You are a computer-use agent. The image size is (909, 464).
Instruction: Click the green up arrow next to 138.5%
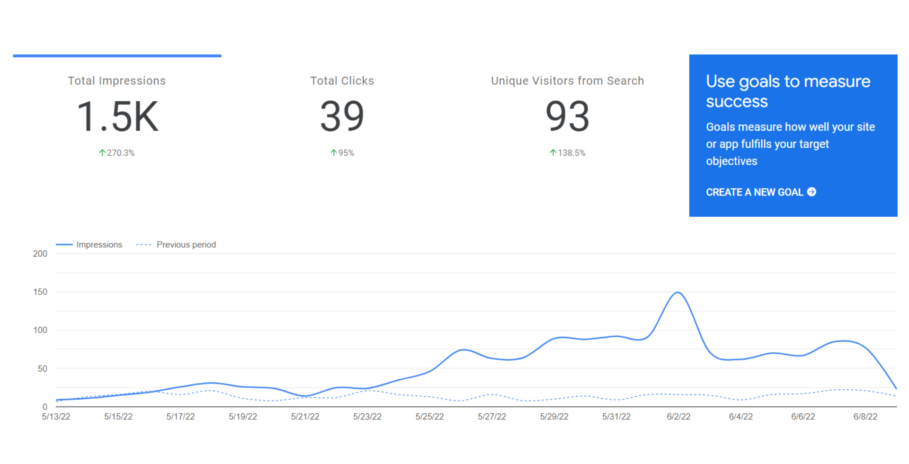coord(553,152)
